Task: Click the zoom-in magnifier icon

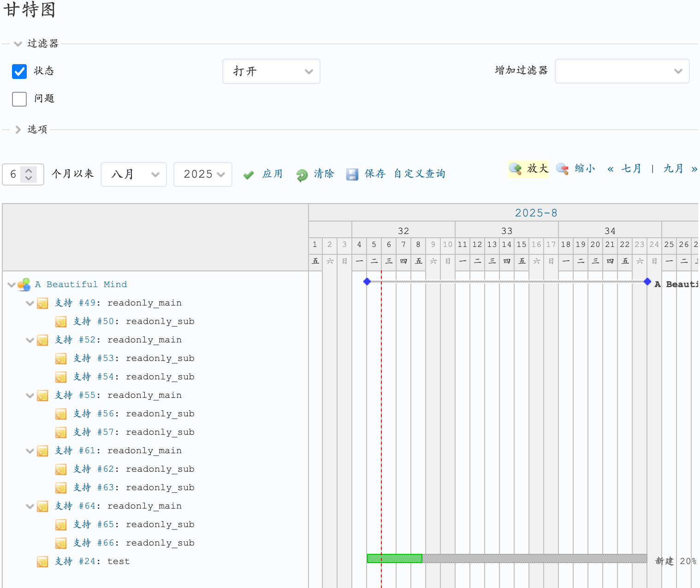Action: tap(515, 169)
